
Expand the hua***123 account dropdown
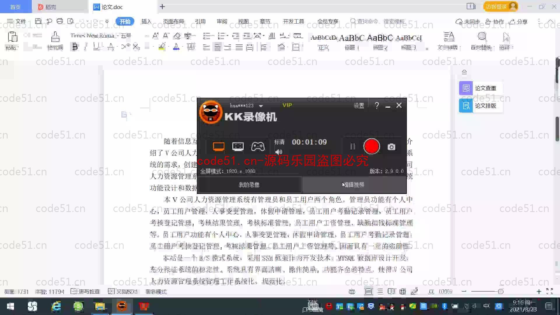click(261, 106)
